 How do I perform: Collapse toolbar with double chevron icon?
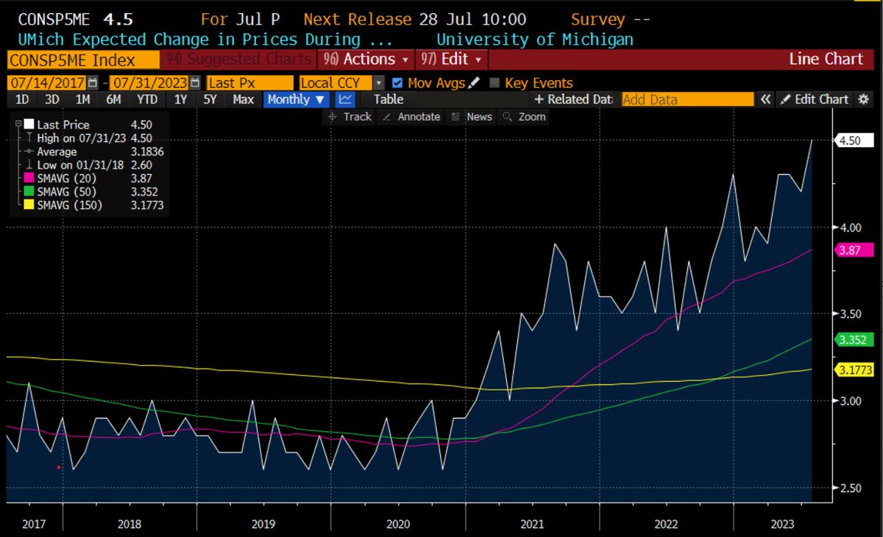(766, 99)
